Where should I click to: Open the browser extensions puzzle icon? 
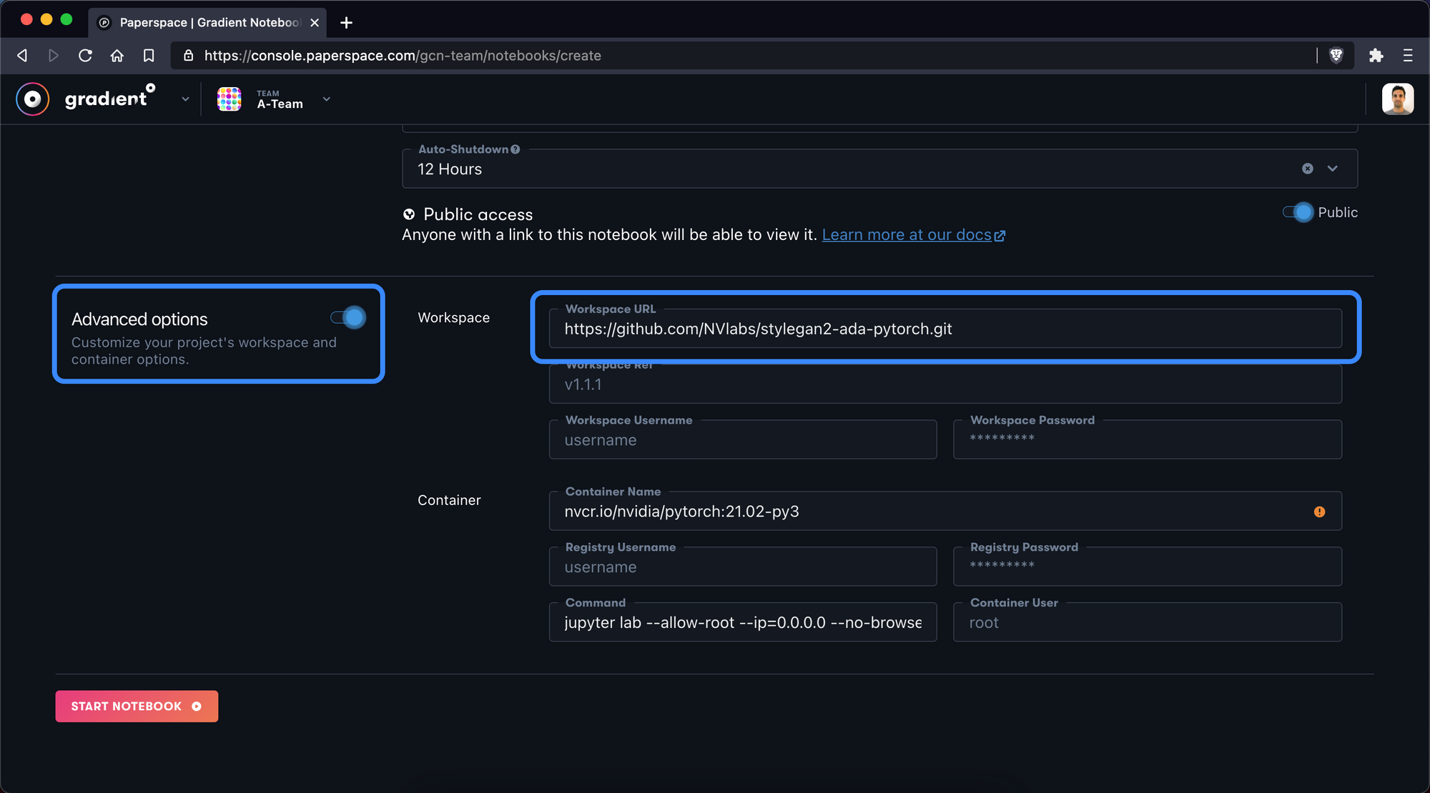point(1376,56)
